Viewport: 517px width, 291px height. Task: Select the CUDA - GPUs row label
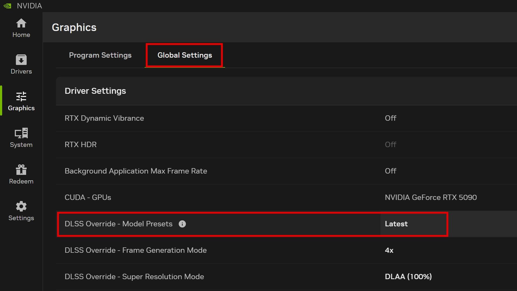pos(88,198)
